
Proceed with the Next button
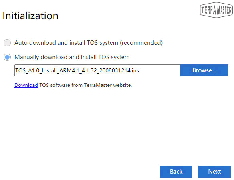(214, 172)
